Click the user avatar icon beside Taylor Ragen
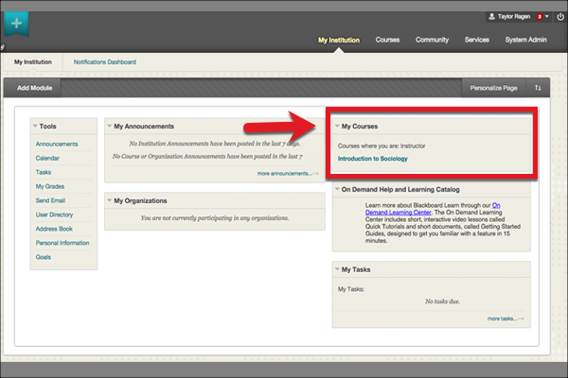 click(x=490, y=16)
